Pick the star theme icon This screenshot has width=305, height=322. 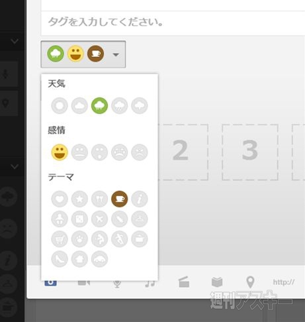tap(79, 199)
